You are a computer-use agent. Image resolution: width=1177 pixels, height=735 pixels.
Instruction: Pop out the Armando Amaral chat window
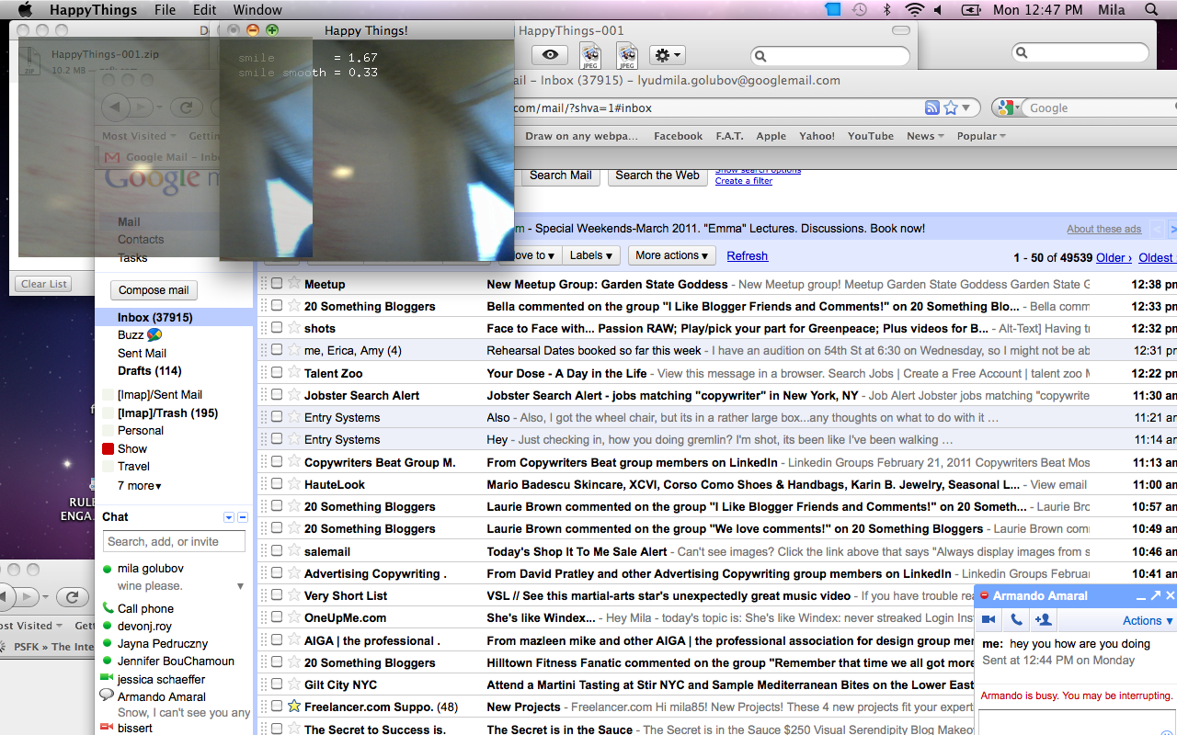pyautogui.click(x=1156, y=596)
